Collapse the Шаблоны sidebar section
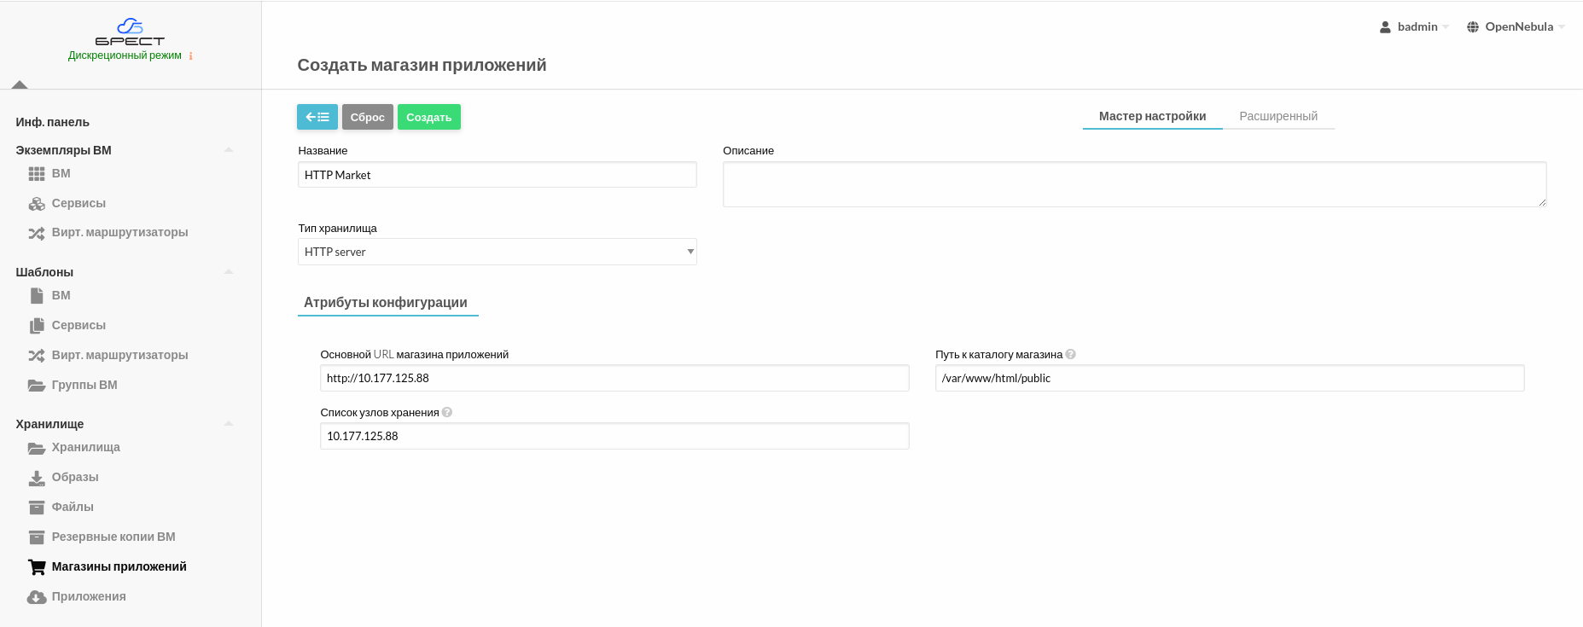 pyautogui.click(x=228, y=272)
